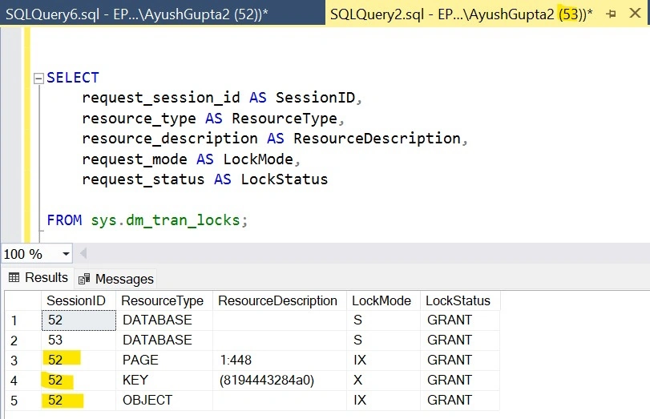
Task: Collapse the SELECT statement block
Action: point(38,79)
